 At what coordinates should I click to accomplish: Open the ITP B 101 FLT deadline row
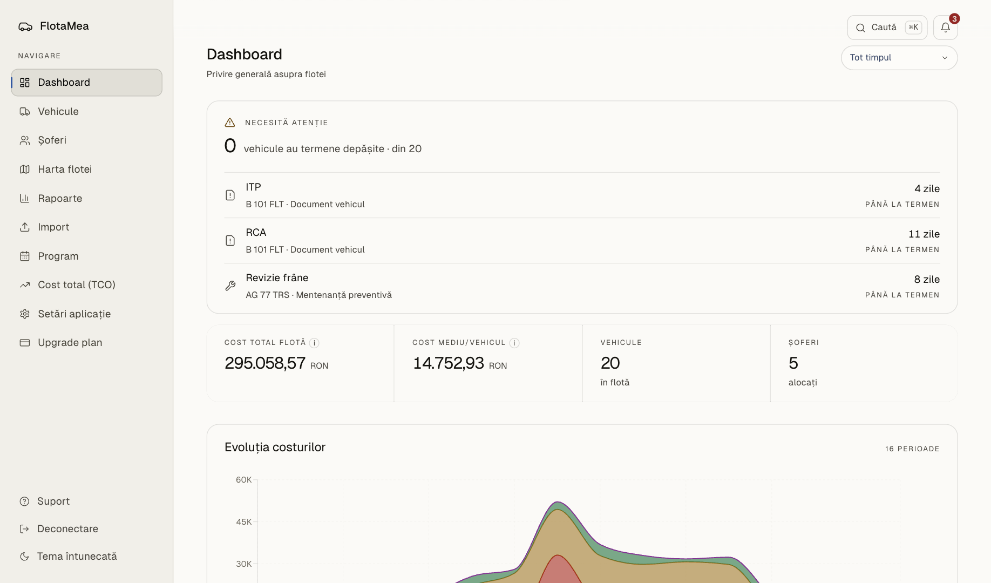point(582,195)
